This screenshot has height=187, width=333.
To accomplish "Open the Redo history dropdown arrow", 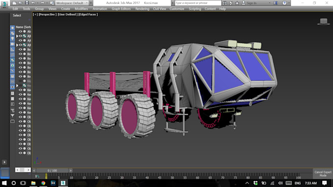I will (47, 3).
